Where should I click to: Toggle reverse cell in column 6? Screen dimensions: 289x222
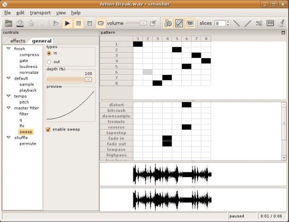[x=187, y=127]
